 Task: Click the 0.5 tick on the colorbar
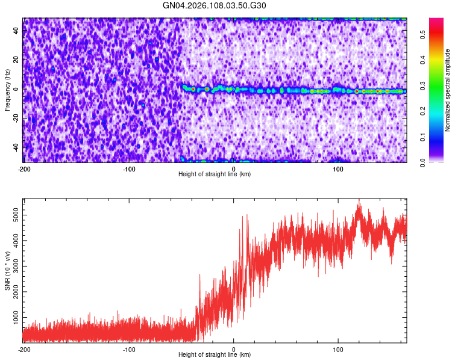point(423,34)
